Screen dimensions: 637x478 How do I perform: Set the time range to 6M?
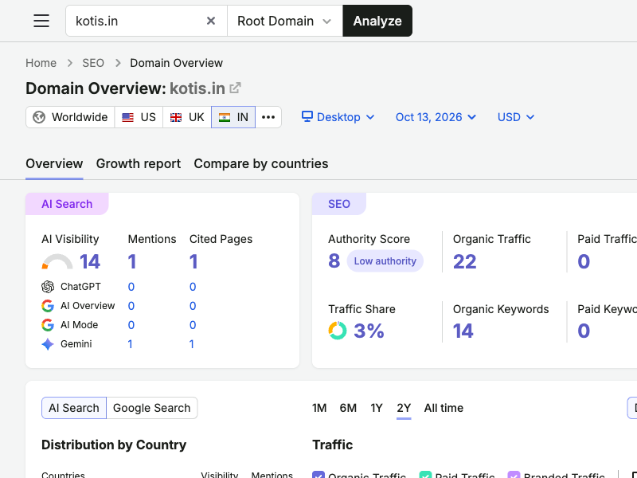click(348, 408)
